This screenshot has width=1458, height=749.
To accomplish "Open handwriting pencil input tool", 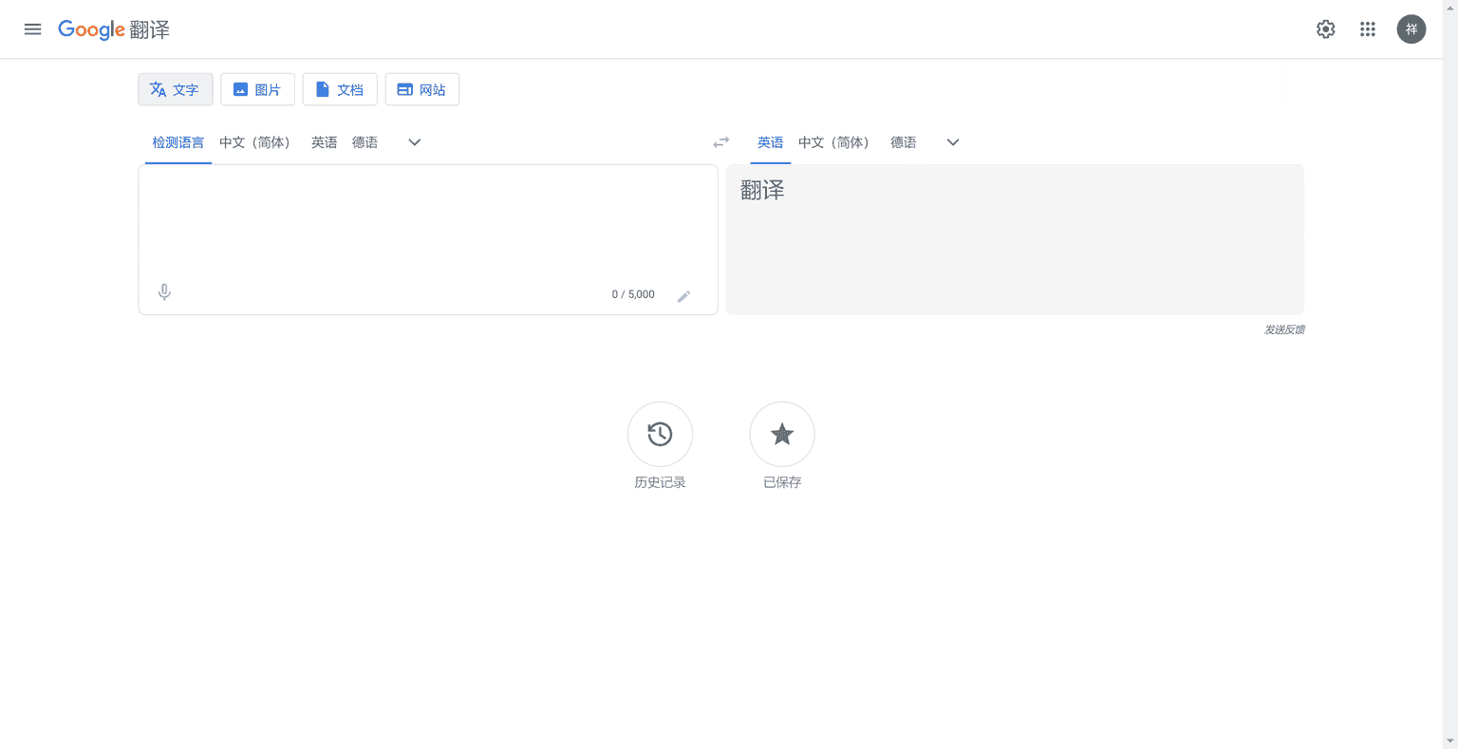I will pyautogui.click(x=683, y=296).
